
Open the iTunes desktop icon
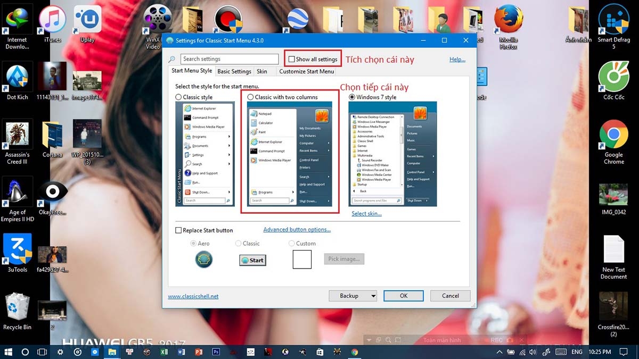pyautogui.click(x=52, y=24)
